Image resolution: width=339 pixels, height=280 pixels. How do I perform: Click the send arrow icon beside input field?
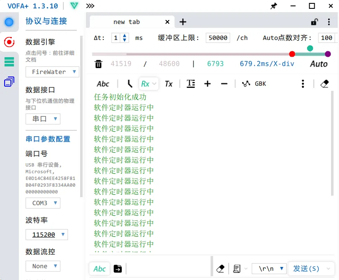(117, 268)
